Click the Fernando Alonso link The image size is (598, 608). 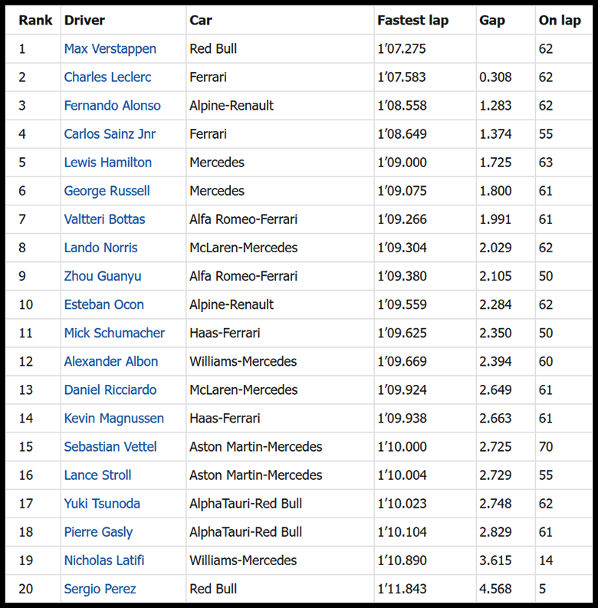[112, 106]
